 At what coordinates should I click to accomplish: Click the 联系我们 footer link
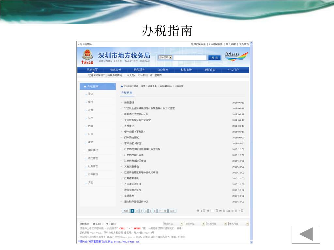(98, 224)
